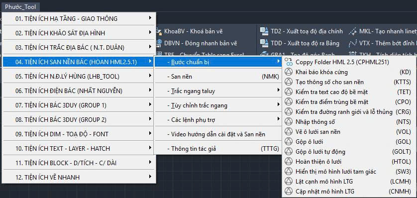The height and width of the screenshot is (198, 417).
Task: Click TDD - Xuất toạ độ ra Bảng
Action: [300, 43]
